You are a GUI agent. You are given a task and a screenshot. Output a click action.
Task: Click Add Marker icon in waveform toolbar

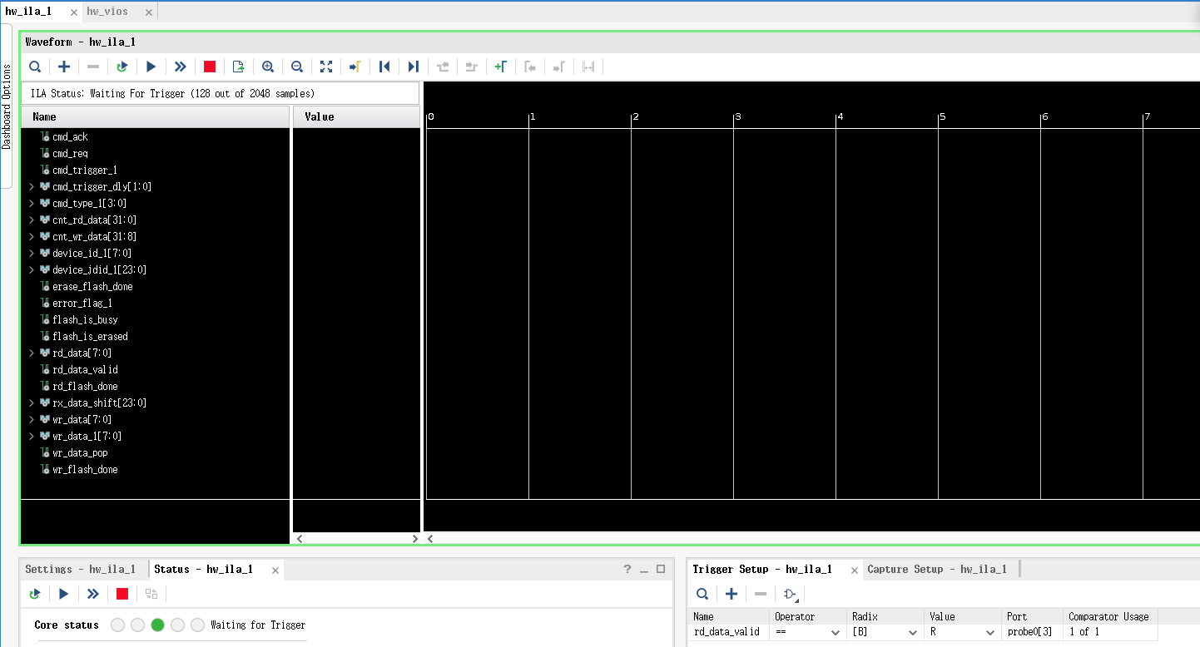[x=500, y=67]
